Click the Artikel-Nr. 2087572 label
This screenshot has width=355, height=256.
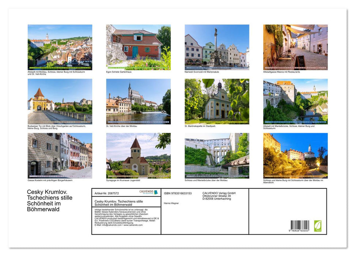[x=107, y=193]
